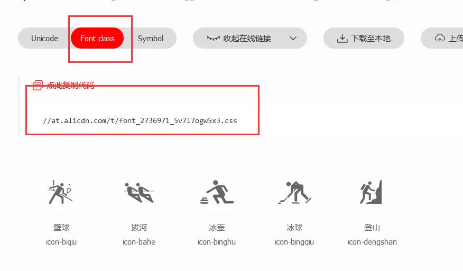Click the icon-dengshan class name label
Viewport: 463px width, 271px height.
[372, 242]
